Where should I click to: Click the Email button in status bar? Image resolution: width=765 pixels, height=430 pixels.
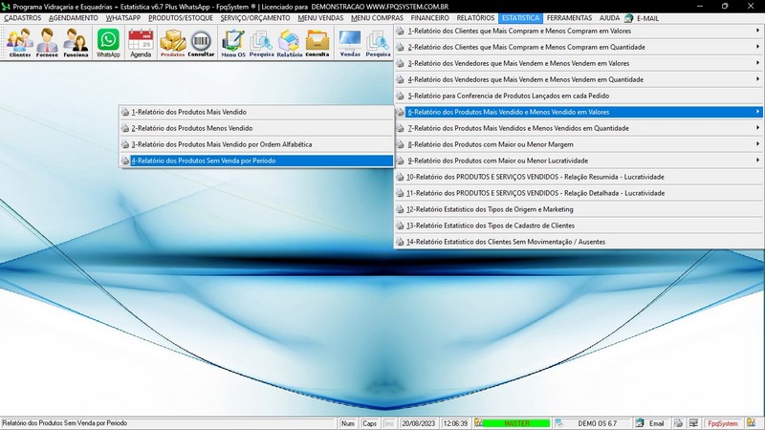651,422
